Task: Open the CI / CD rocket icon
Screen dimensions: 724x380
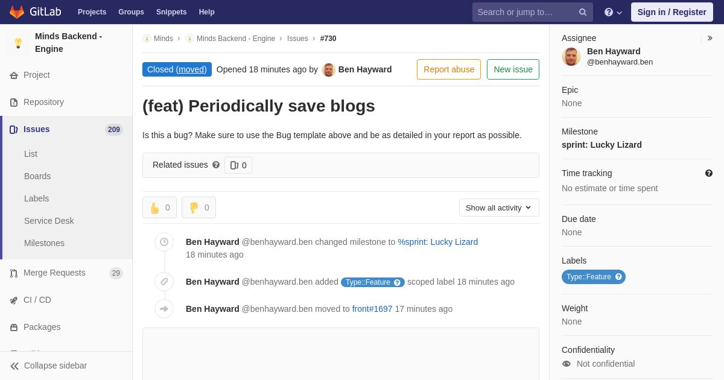Action: pos(14,300)
